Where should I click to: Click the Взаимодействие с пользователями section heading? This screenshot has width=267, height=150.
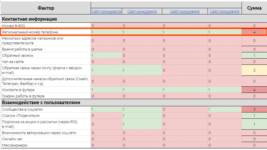click(x=41, y=102)
